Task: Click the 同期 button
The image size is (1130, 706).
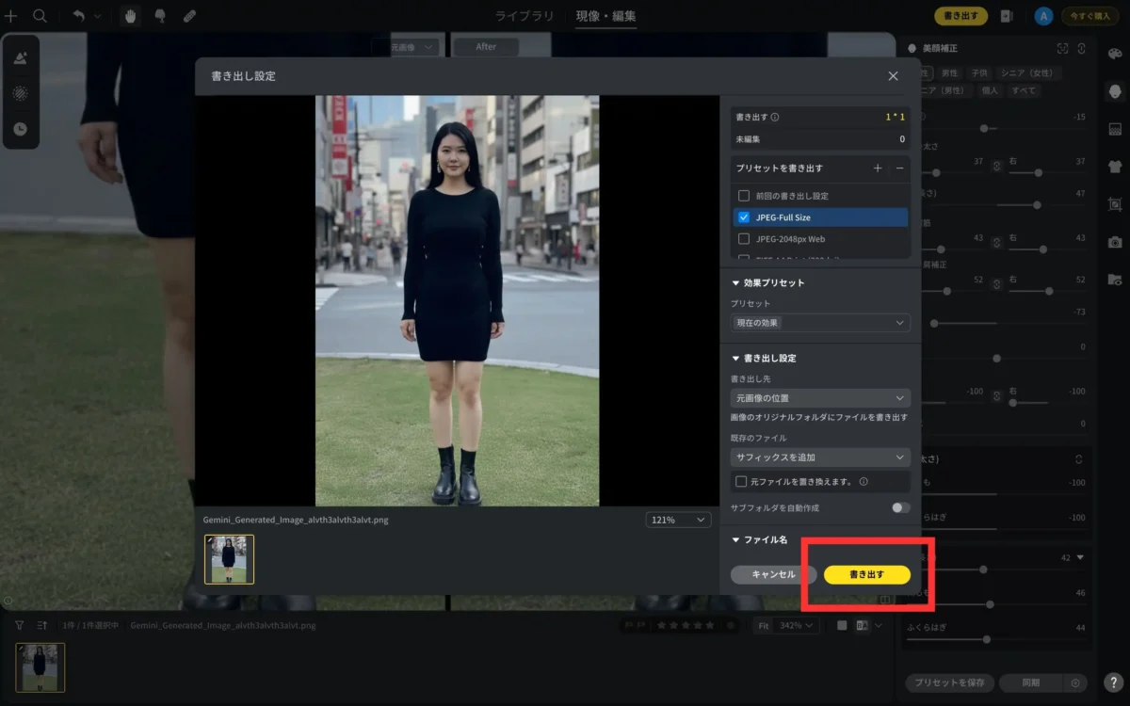Action: point(1031,683)
